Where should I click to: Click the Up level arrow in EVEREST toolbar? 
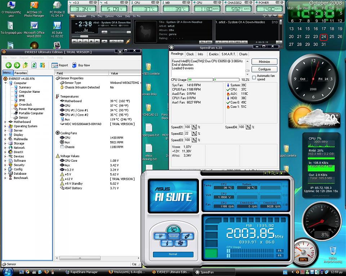click(x=25, y=65)
